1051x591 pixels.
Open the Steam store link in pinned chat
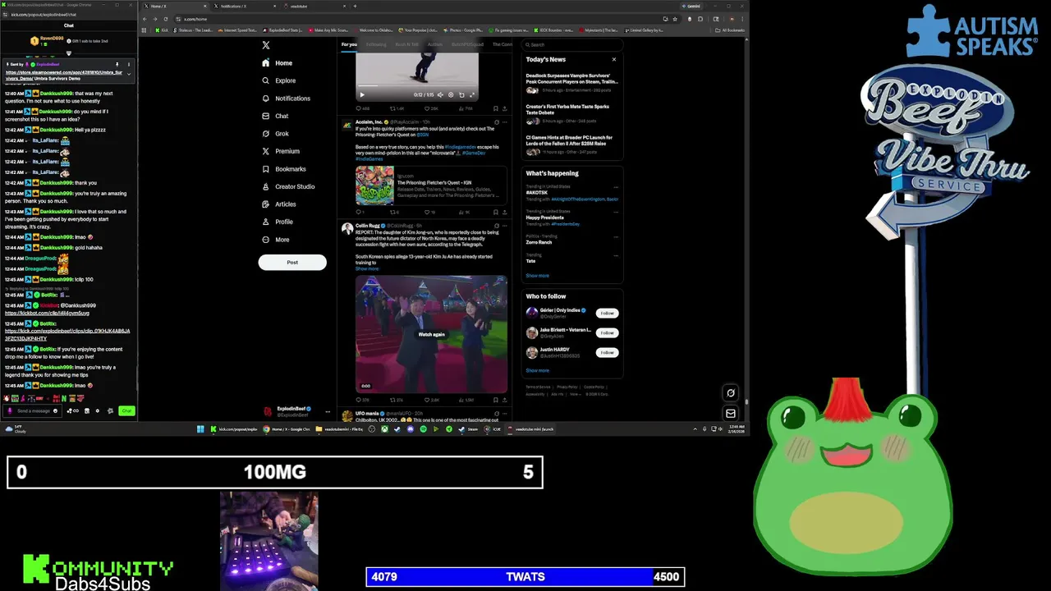click(x=63, y=76)
